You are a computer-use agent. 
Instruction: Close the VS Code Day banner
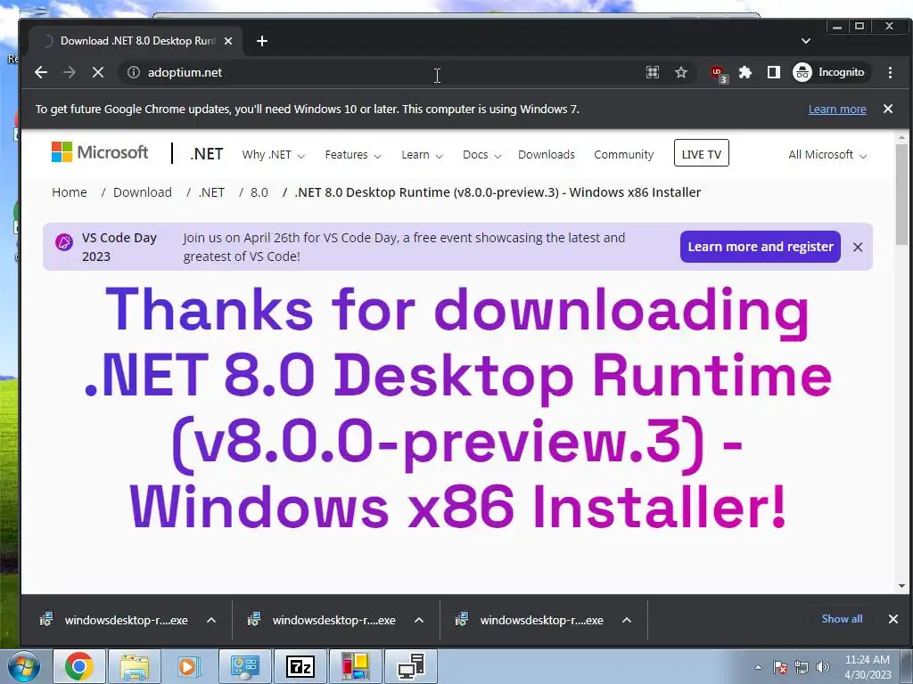click(x=858, y=248)
